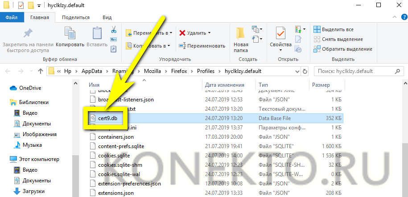Select Этот компьютер in navigation pane
This screenshot has height=197, width=408.
[x=34, y=159]
